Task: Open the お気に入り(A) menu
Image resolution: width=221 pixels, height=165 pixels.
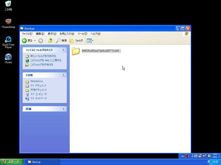Action: 67,34
